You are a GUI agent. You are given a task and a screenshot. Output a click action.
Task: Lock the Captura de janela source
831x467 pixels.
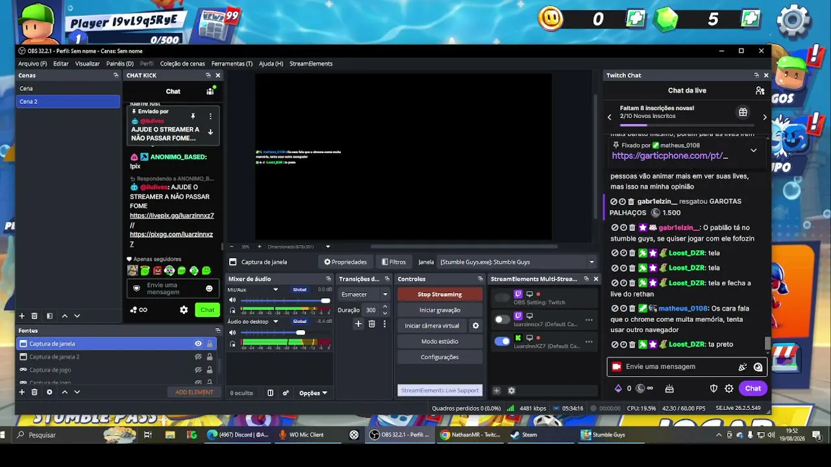(210, 344)
